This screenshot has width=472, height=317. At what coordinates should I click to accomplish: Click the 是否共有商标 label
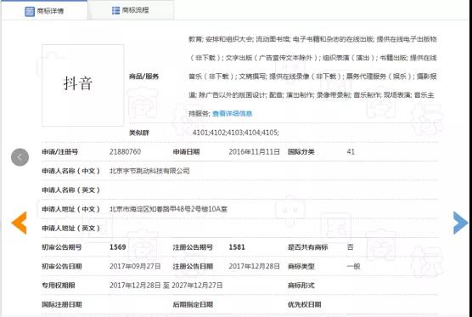(x=307, y=247)
